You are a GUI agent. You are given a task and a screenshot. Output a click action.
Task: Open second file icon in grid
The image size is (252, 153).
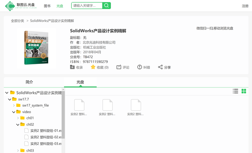point(107,105)
